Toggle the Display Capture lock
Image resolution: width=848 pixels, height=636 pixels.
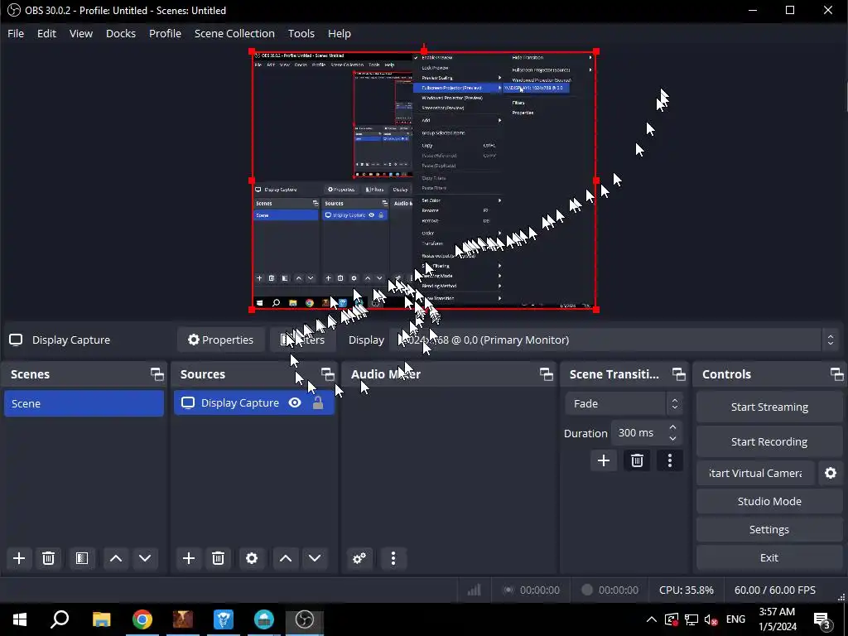pyautogui.click(x=318, y=403)
